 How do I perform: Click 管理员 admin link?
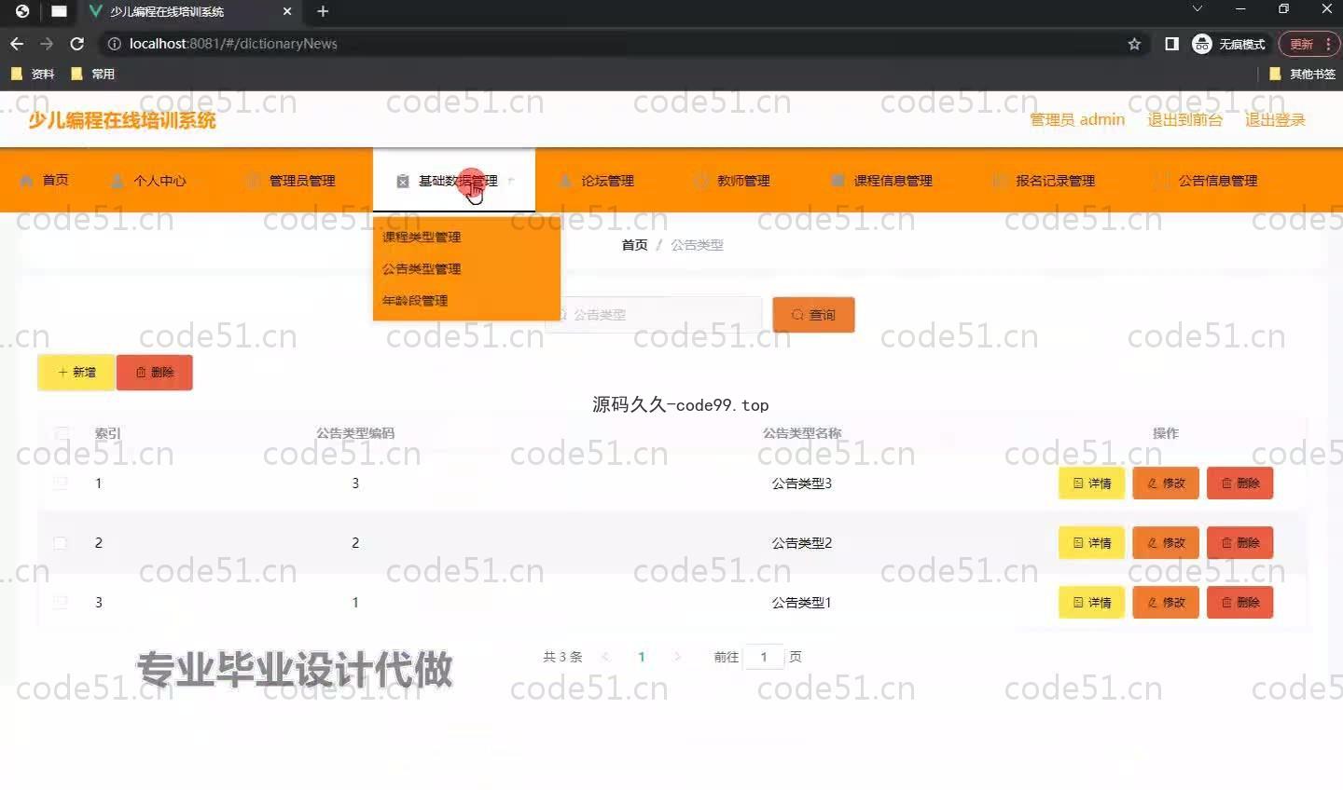[1077, 119]
